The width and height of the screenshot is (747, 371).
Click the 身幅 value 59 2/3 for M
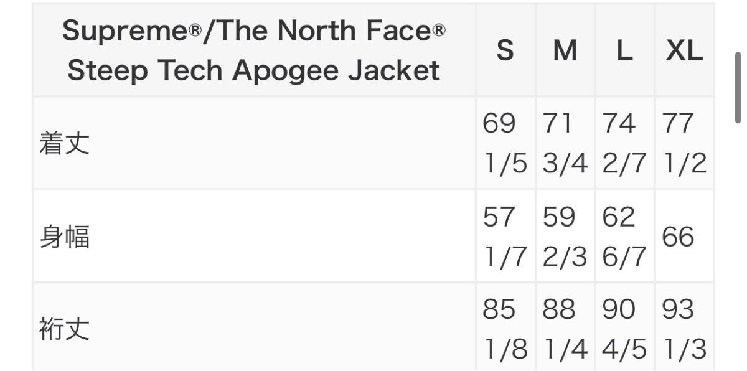point(565,237)
